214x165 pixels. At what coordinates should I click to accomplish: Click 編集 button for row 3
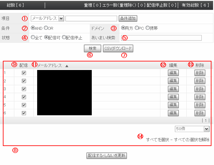pos(173,89)
